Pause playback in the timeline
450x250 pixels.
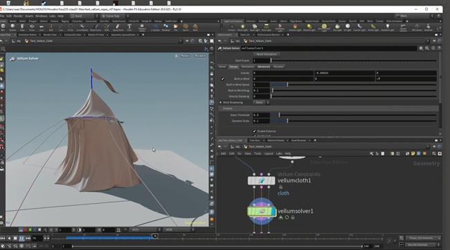21,238
